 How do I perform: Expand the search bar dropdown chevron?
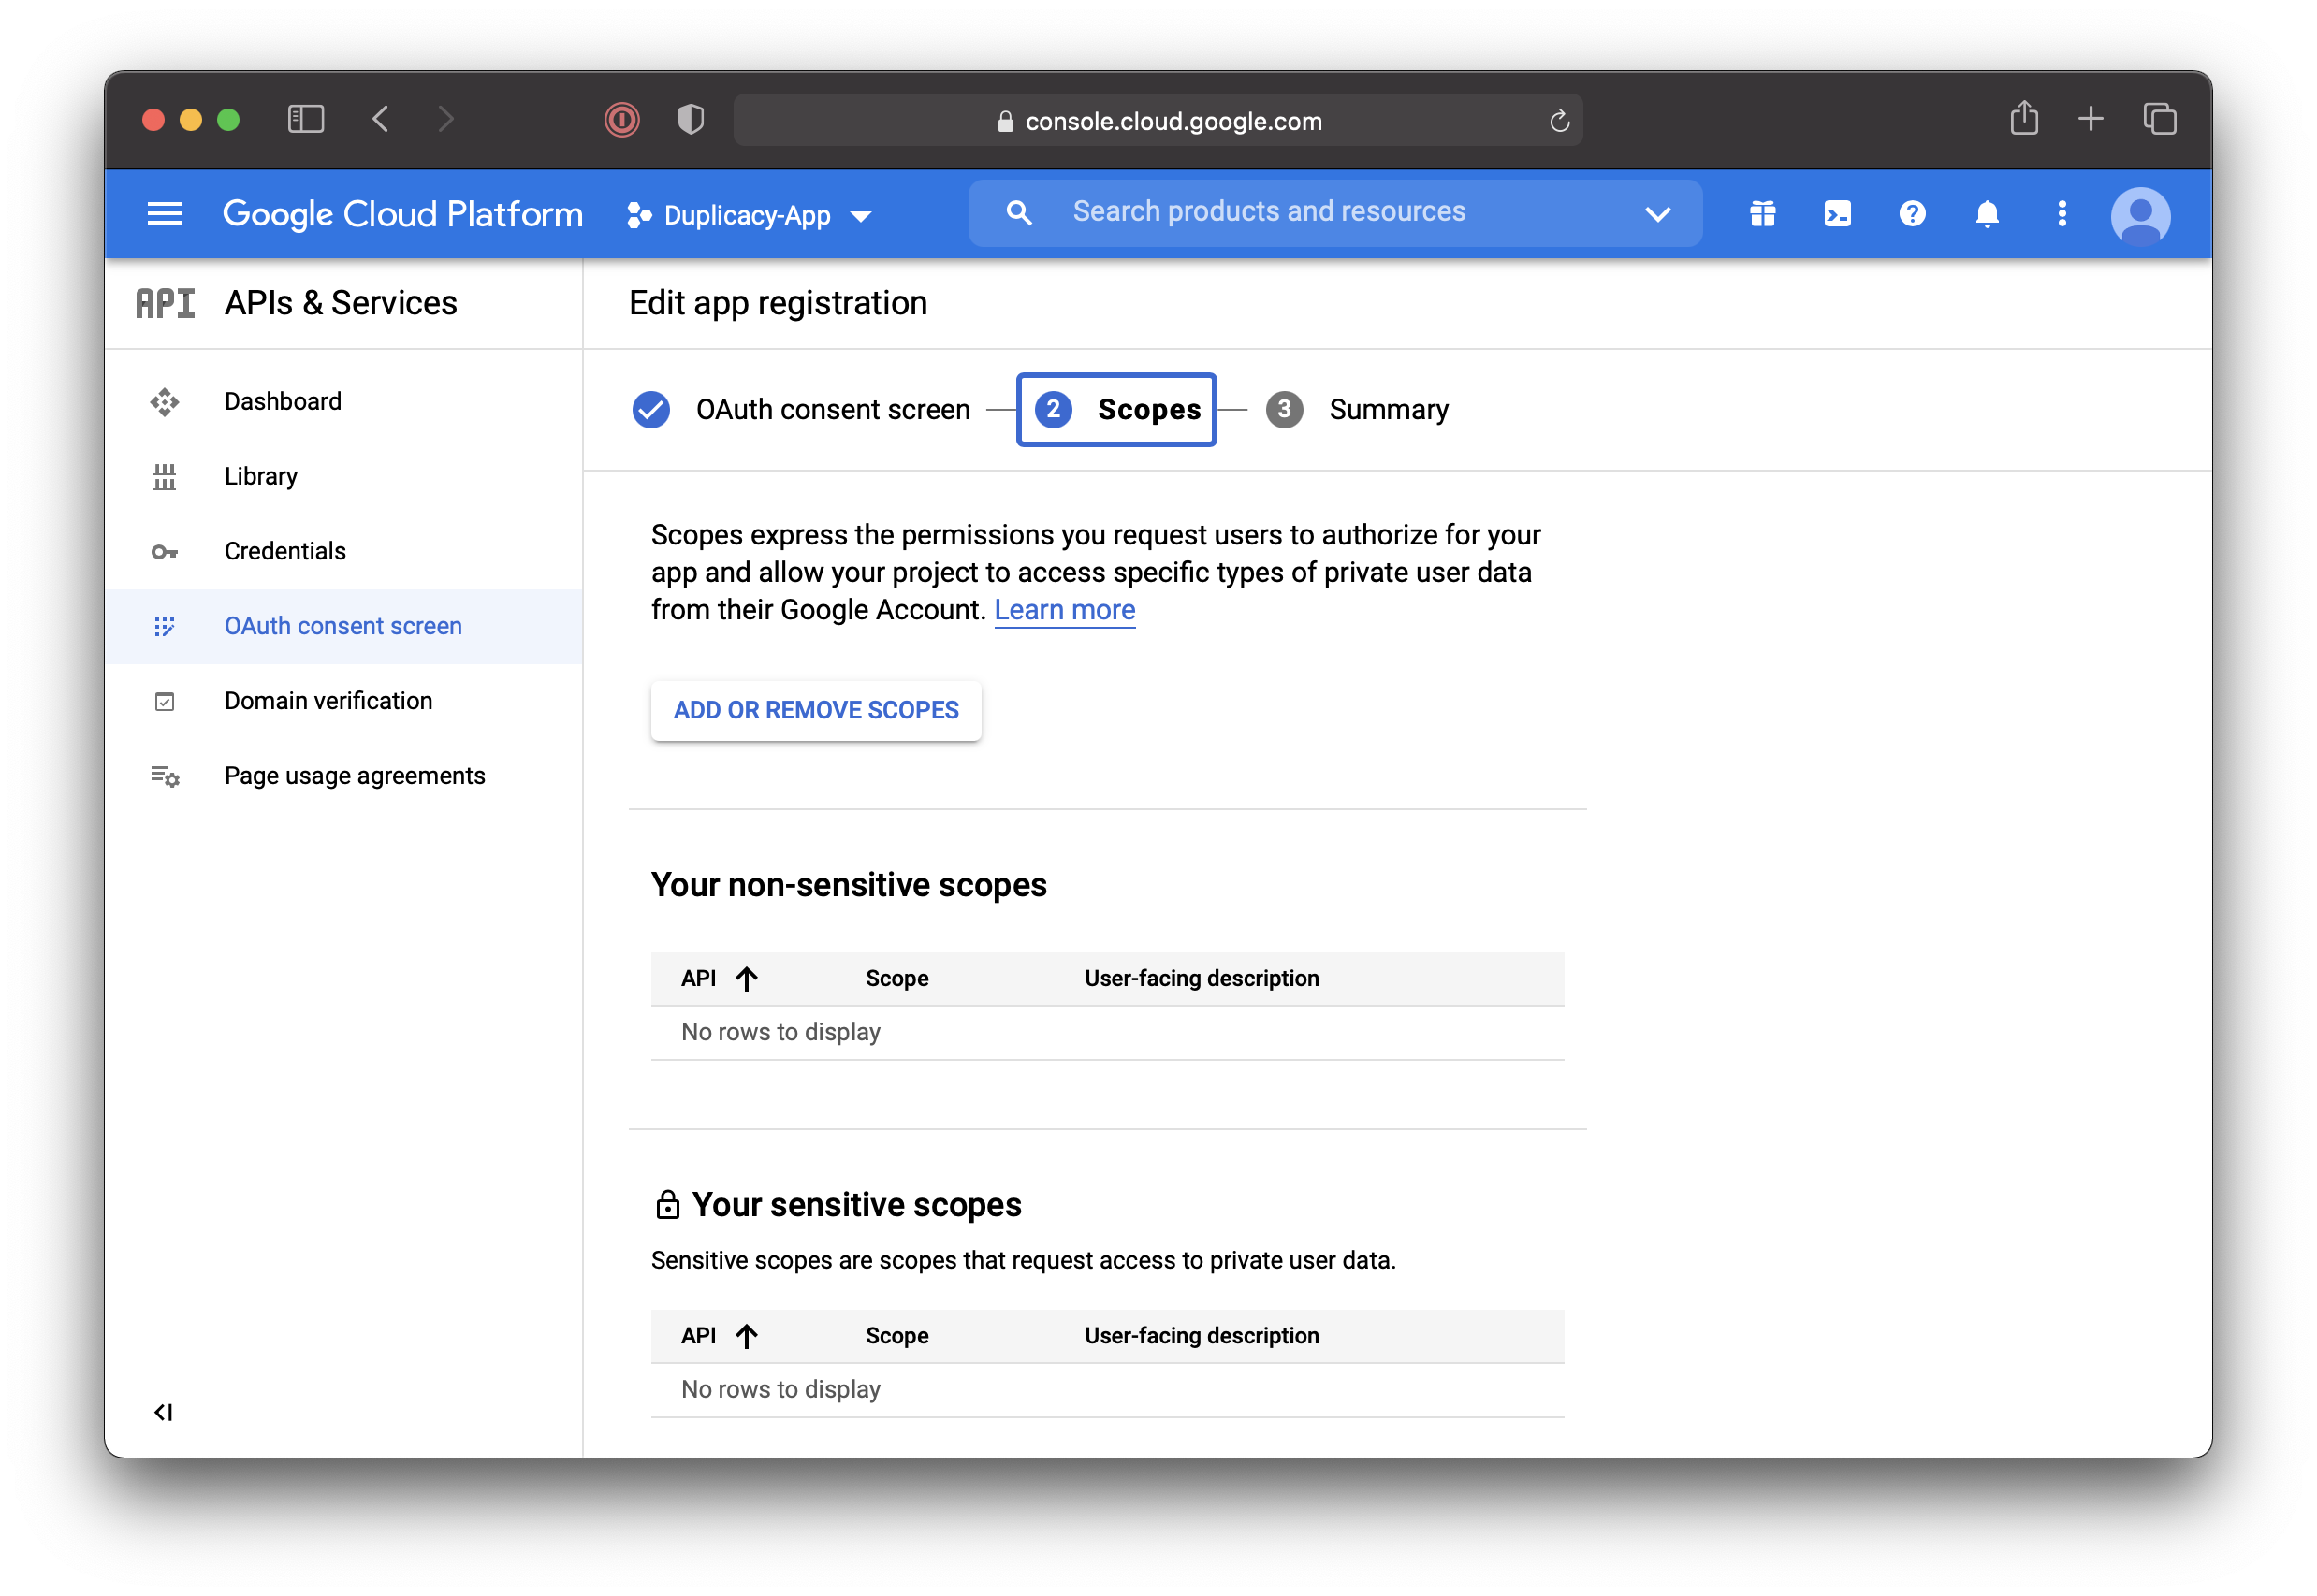[1657, 214]
